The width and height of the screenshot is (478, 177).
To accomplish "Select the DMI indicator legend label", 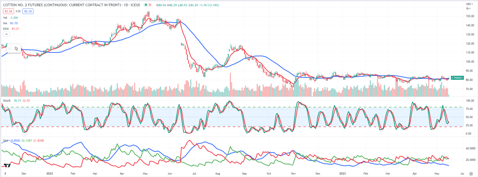I will pyautogui.click(x=5, y=141).
